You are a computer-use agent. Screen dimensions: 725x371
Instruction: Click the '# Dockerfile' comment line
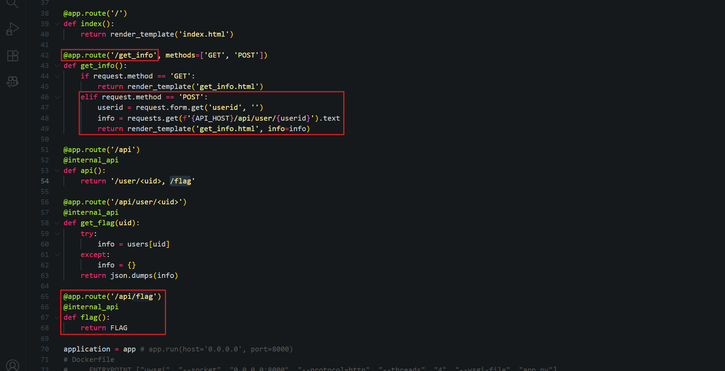point(89,359)
